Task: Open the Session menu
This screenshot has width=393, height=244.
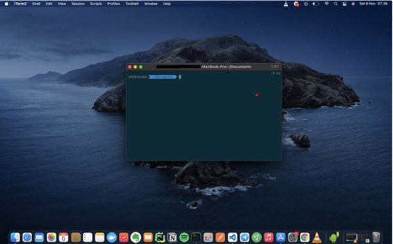Action: click(x=78, y=4)
